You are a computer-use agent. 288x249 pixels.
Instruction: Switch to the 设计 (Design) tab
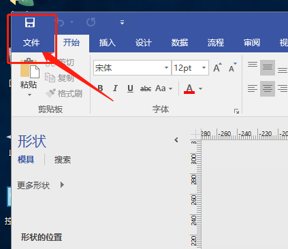point(144,43)
